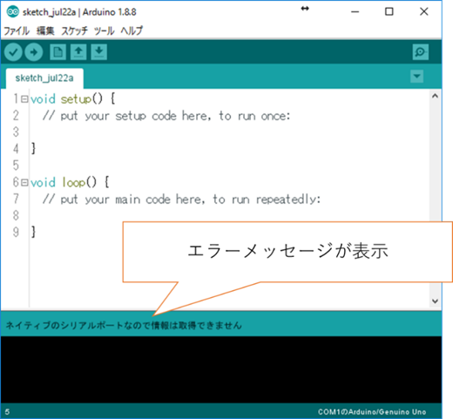Select the sketch_jul22a tab
This screenshot has width=453, height=419.
44,78
